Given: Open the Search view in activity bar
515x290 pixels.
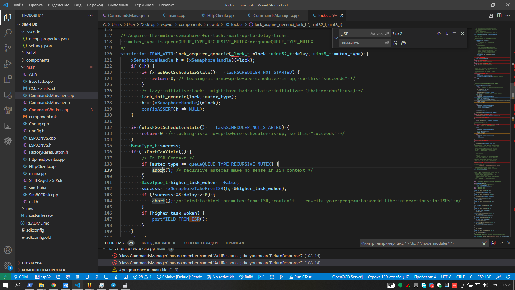Looking at the screenshot, I should [x=8, y=33].
